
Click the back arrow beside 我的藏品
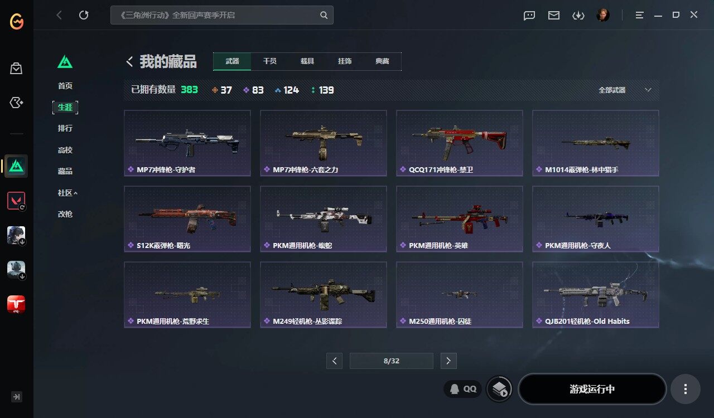129,62
